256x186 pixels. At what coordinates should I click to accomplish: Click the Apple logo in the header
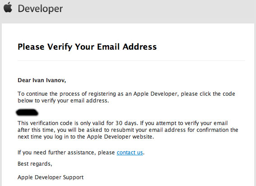8,7
